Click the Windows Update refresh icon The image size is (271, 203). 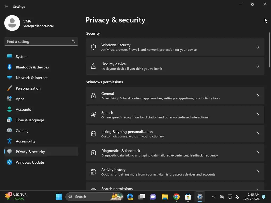10,162
